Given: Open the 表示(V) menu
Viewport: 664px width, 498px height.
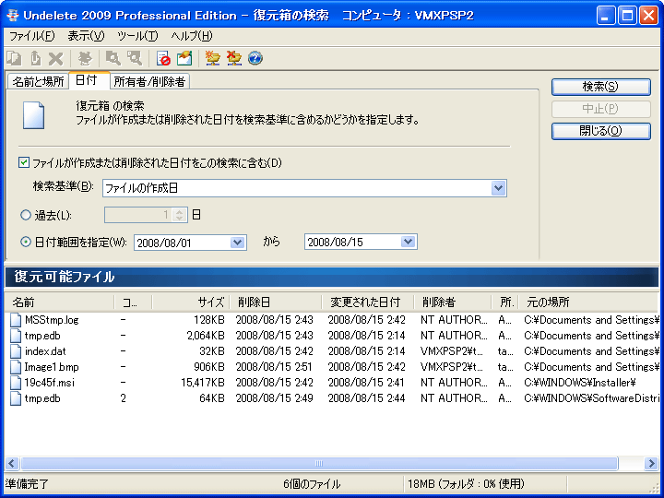Looking at the screenshot, I should tap(86, 36).
